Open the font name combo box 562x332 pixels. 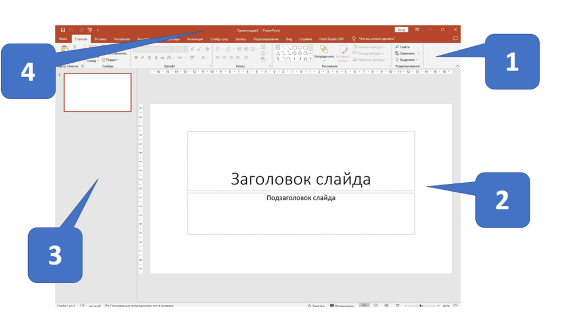[154, 49]
